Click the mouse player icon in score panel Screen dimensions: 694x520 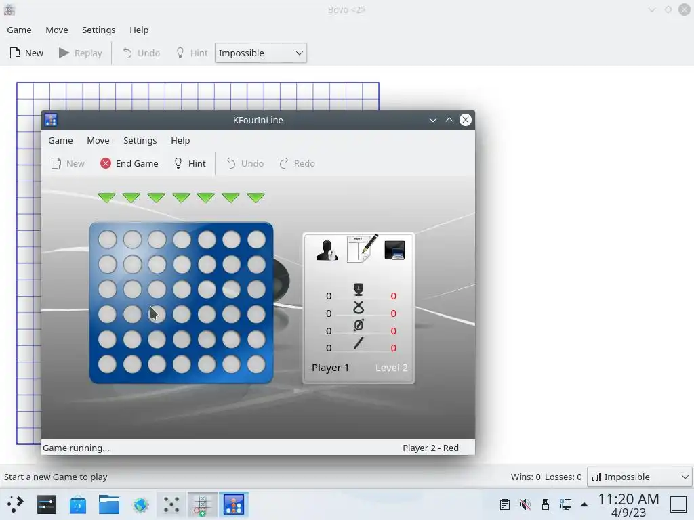[x=327, y=251]
